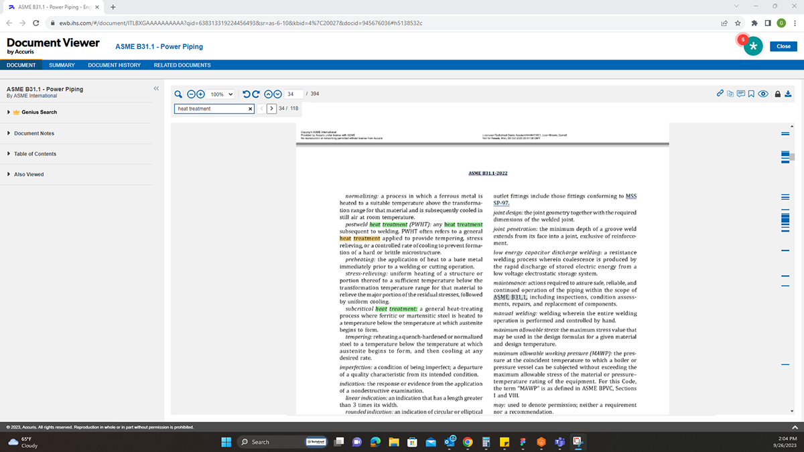Go to previous page with up arrow
Screen dimensions: 804x452
tap(269, 94)
